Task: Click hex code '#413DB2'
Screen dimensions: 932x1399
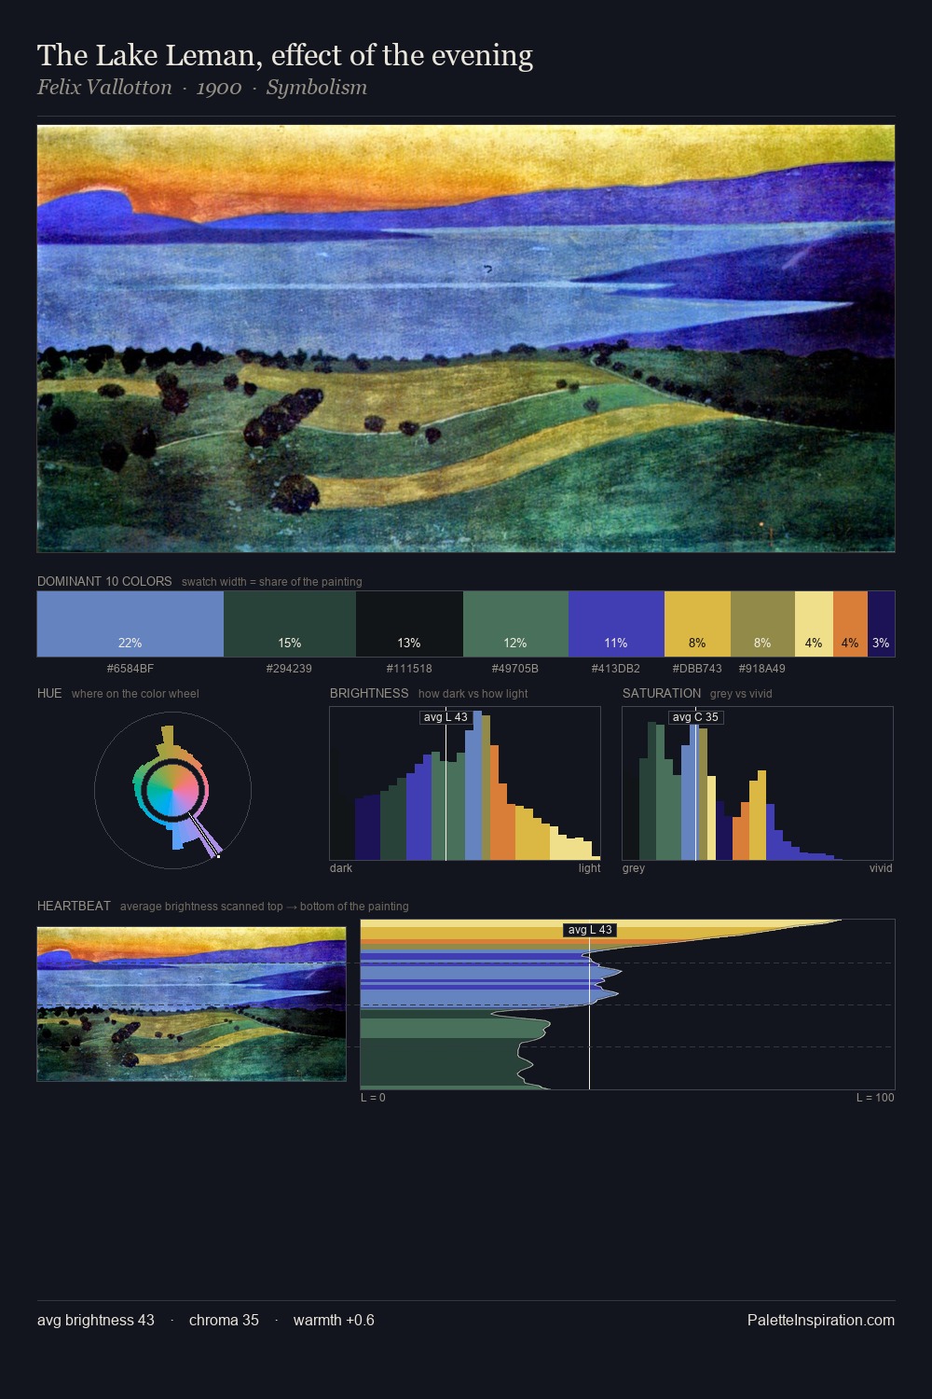Action: 616,669
